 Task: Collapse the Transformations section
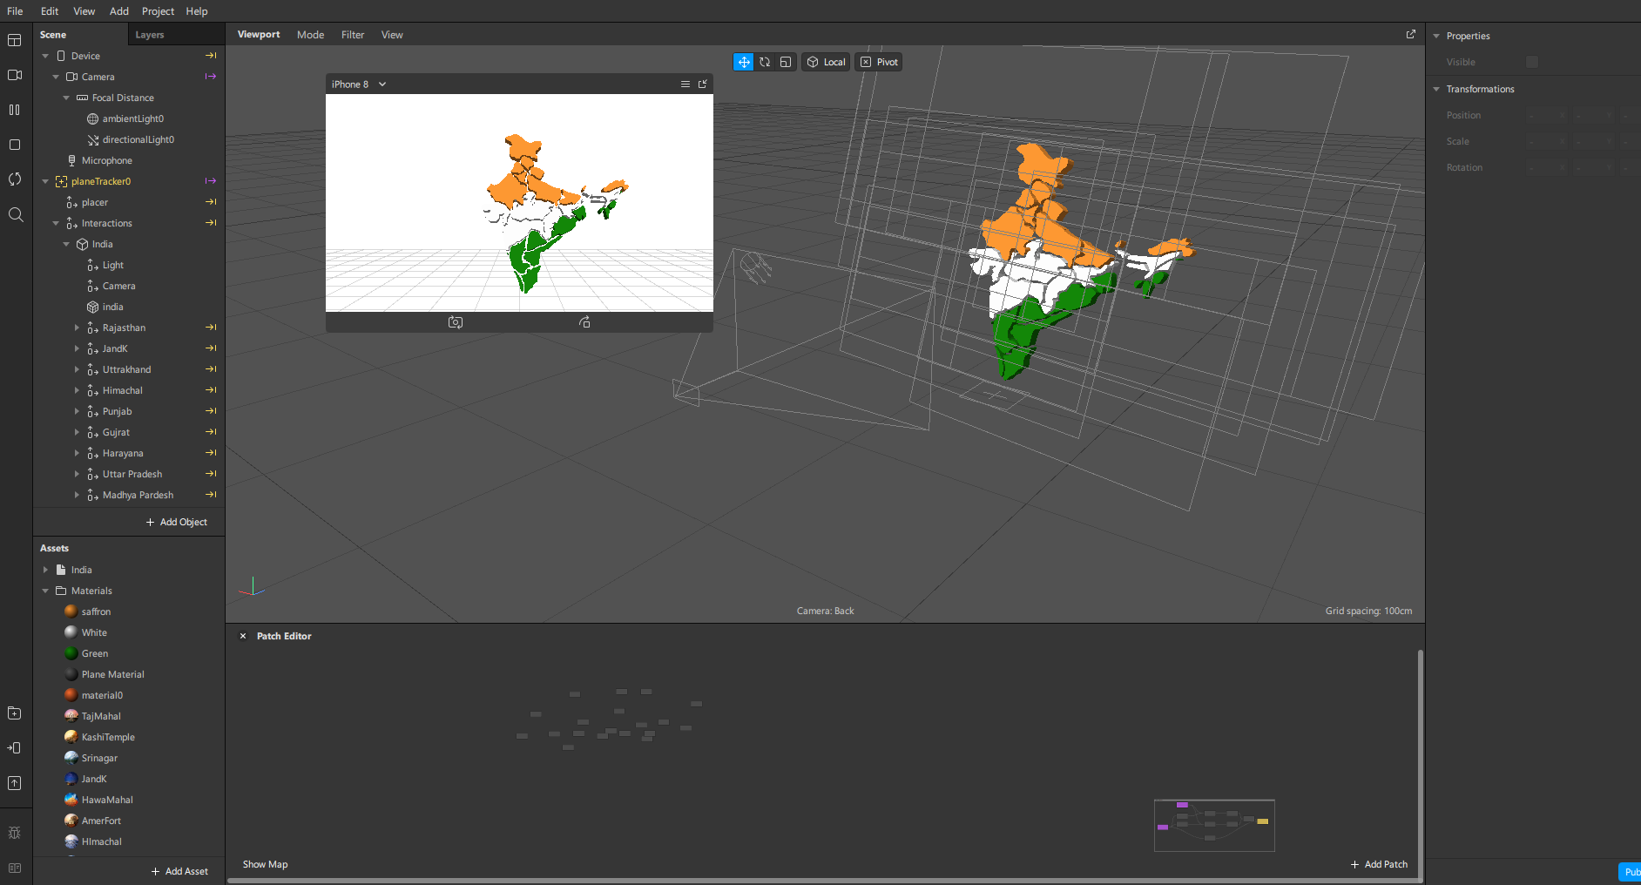point(1436,89)
